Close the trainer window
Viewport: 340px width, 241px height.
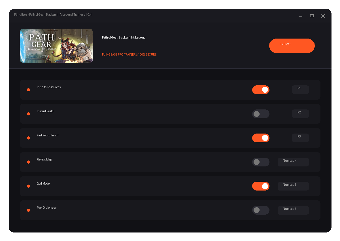[x=323, y=16]
